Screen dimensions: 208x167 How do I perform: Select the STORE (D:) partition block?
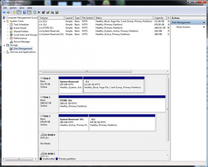click(x=112, y=104)
